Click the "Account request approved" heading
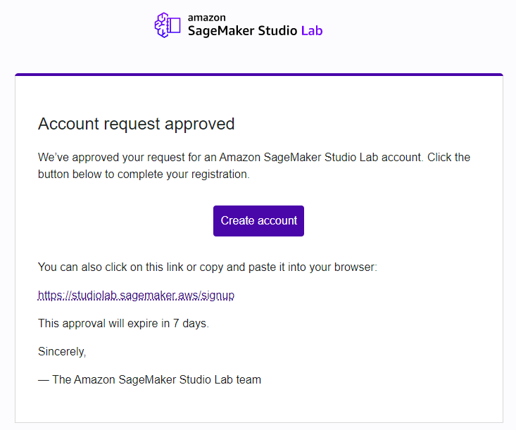516x430 pixels. [136, 124]
